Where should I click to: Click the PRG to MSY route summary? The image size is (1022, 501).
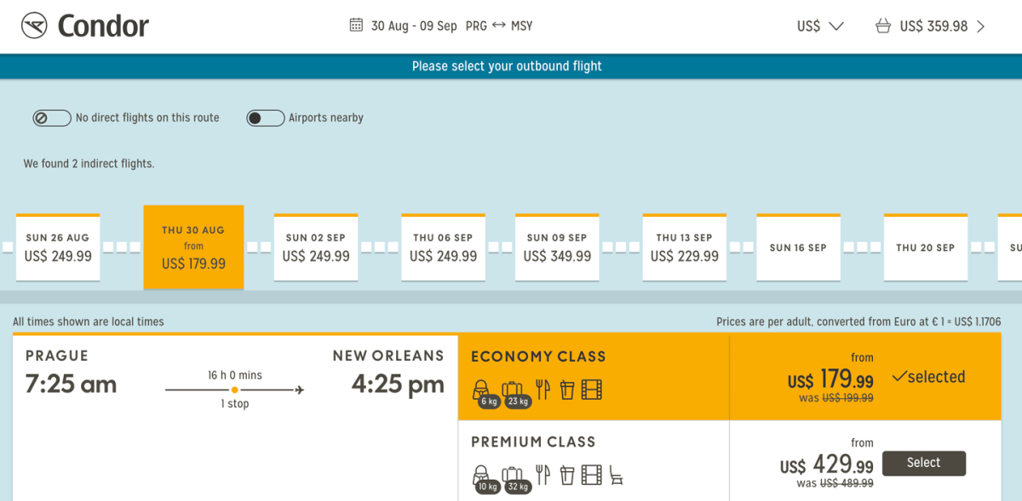click(x=499, y=26)
